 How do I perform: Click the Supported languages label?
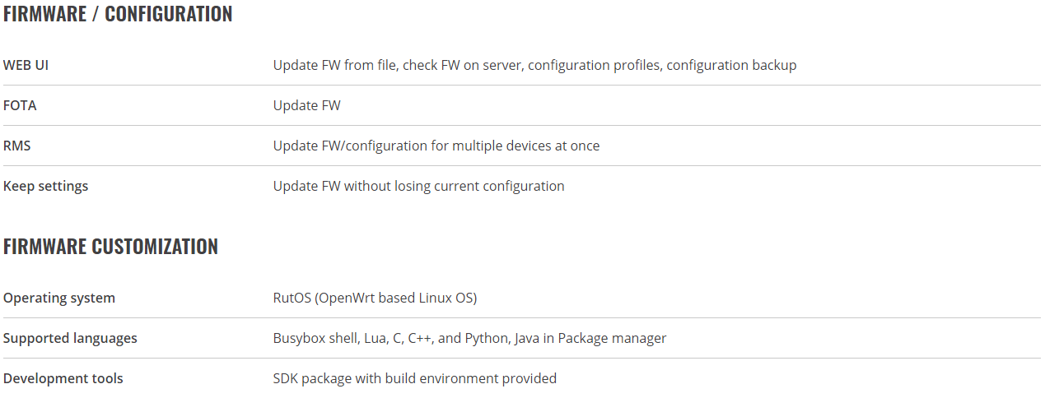click(70, 338)
